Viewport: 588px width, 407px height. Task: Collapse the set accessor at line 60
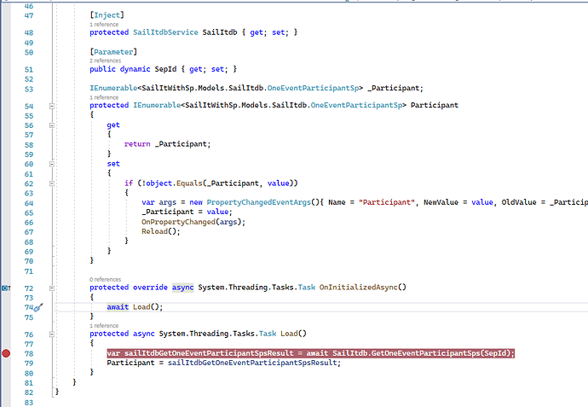coord(52,164)
